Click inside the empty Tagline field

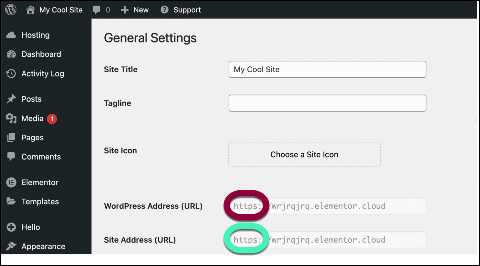[x=327, y=103]
